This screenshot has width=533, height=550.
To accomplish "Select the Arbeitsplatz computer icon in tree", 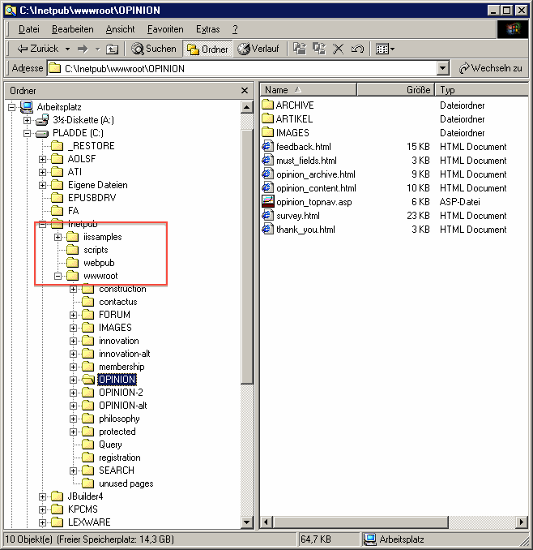I will point(27,106).
